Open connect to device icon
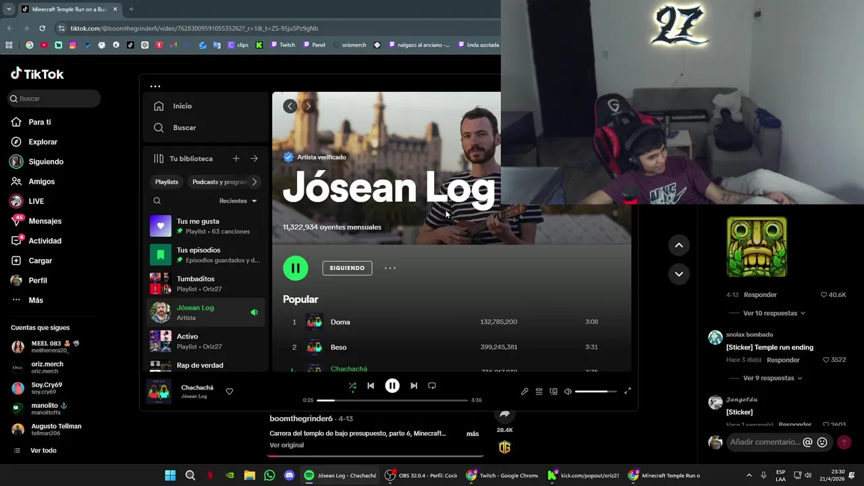 [x=553, y=391]
